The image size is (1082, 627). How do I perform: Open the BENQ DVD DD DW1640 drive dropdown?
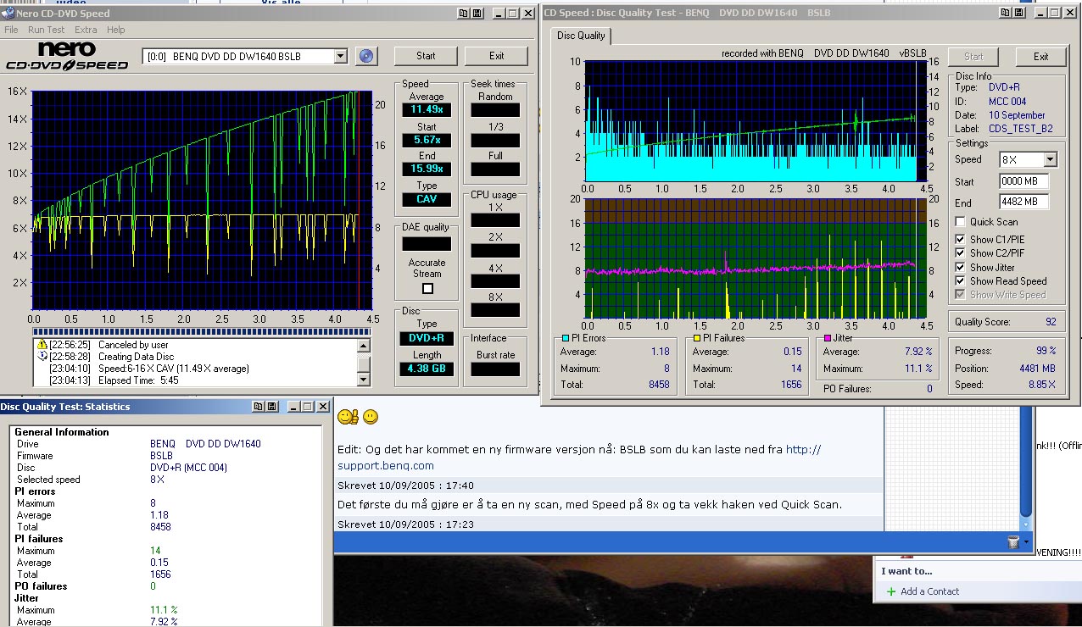pyautogui.click(x=340, y=57)
